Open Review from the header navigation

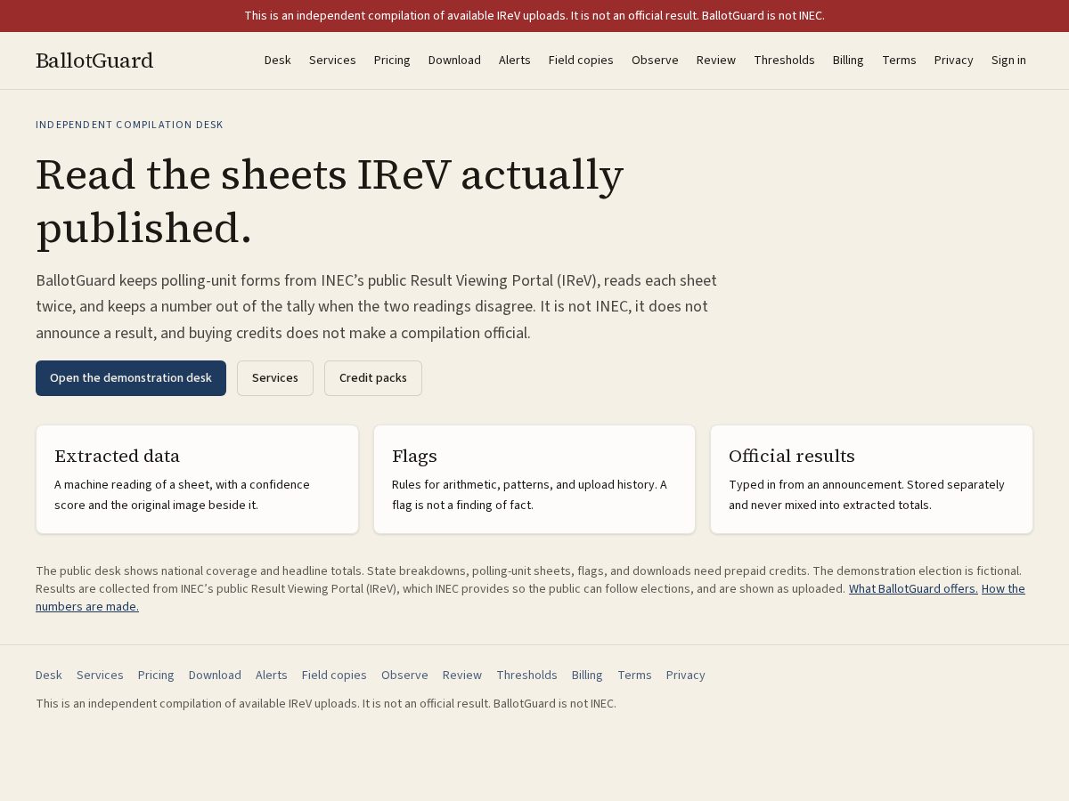pos(716,60)
